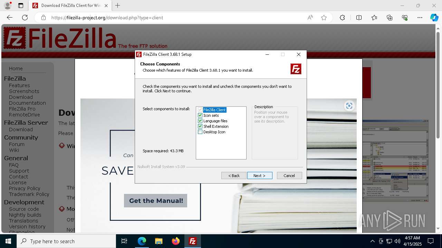Image resolution: width=442 pixels, height=248 pixels.
Task: Open File Explorer from the taskbar
Action: 158,241
